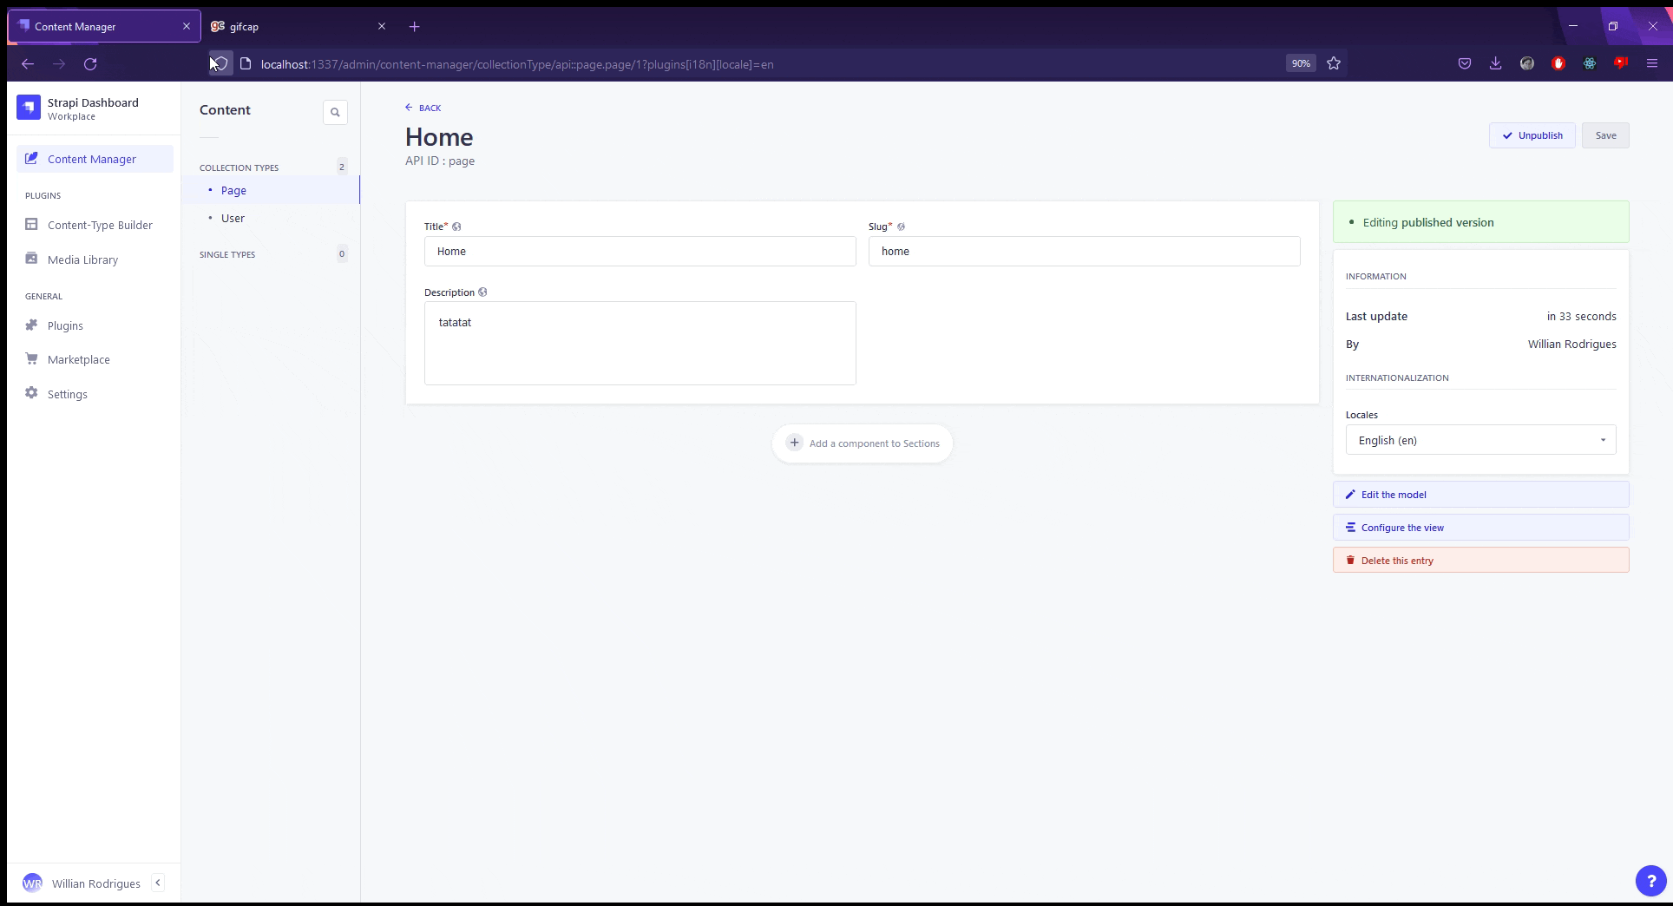Collapse the sidebar with chevron button
This screenshot has width=1673, height=906.
click(158, 883)
